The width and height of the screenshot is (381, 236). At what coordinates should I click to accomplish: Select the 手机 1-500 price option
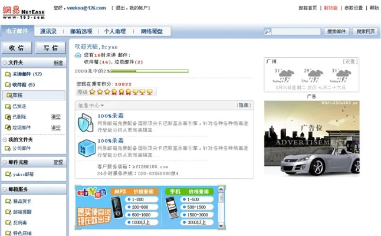[197, 199]
